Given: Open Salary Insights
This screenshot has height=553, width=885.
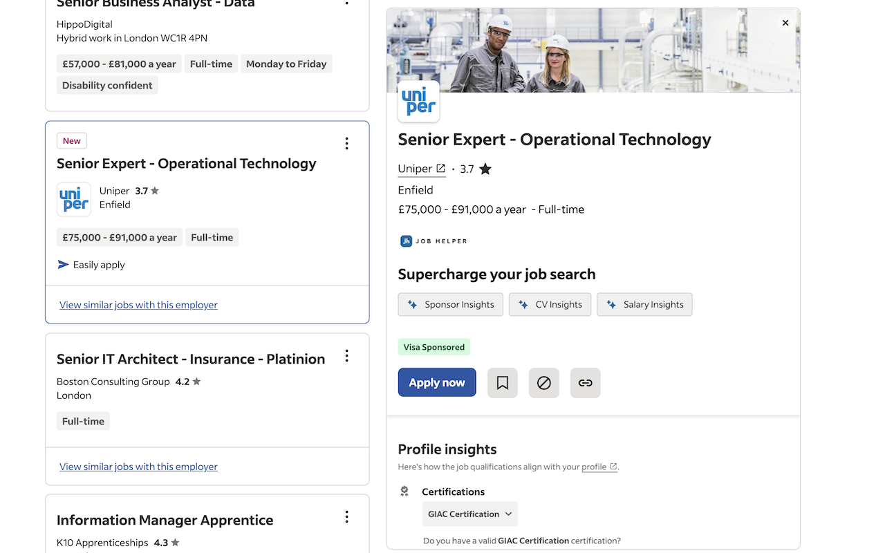Looking at the screenshot, I should click(x=644, y=305).
